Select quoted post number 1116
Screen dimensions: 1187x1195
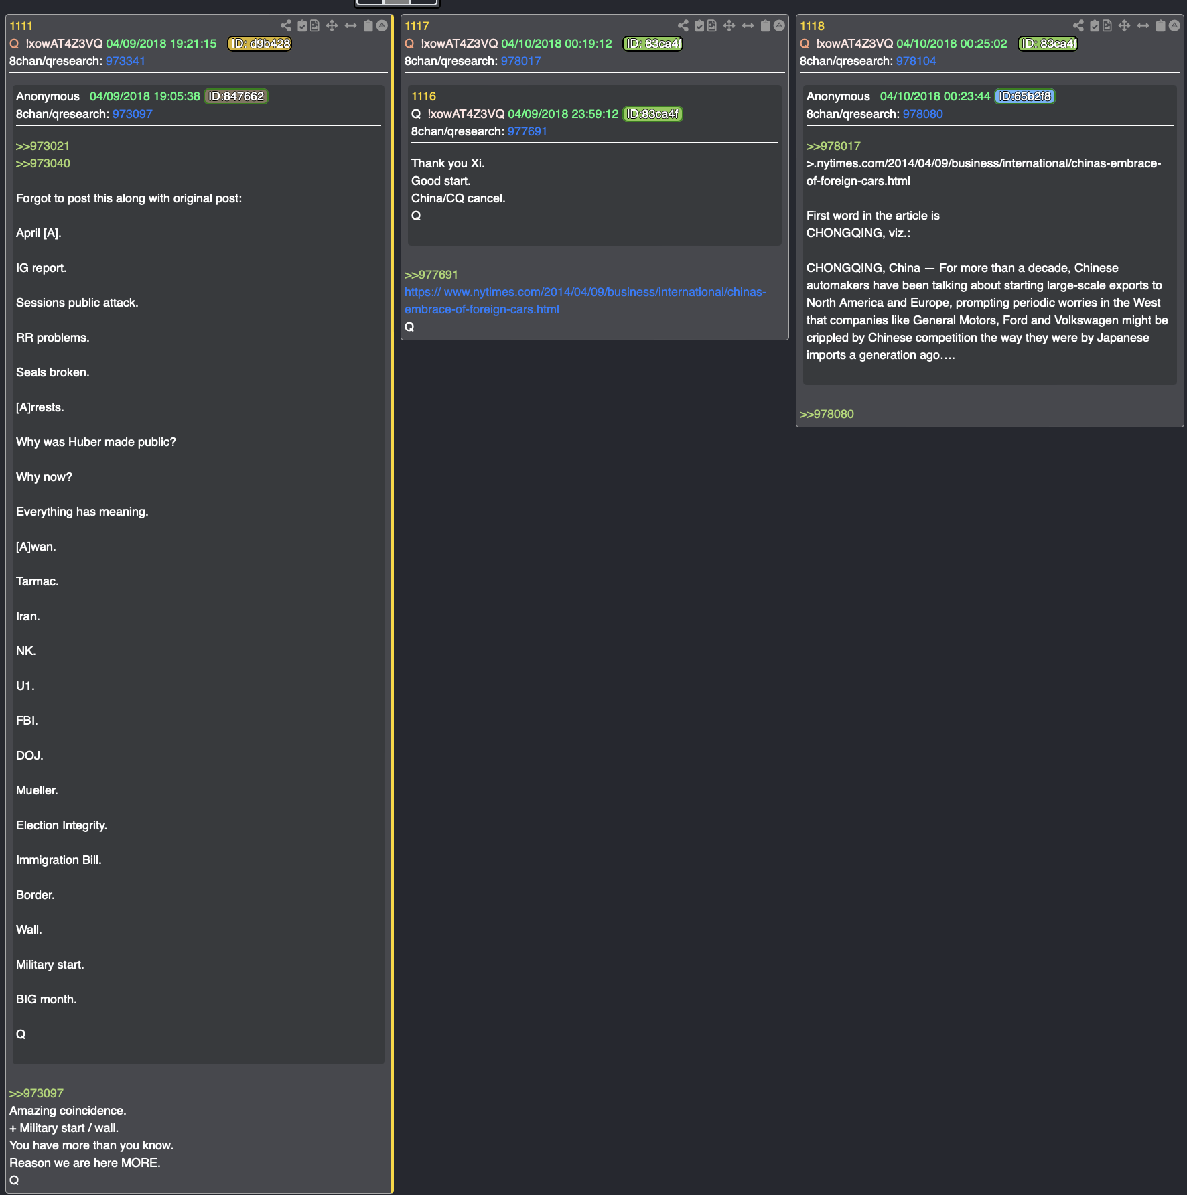[x=423, y=96]
